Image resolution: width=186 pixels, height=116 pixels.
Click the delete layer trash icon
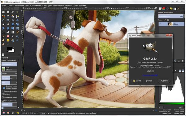(x=183, y=61)
